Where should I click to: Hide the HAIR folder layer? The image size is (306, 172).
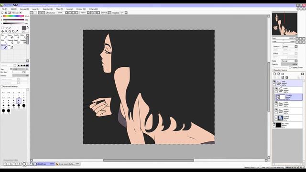click(x=276, y=89)
